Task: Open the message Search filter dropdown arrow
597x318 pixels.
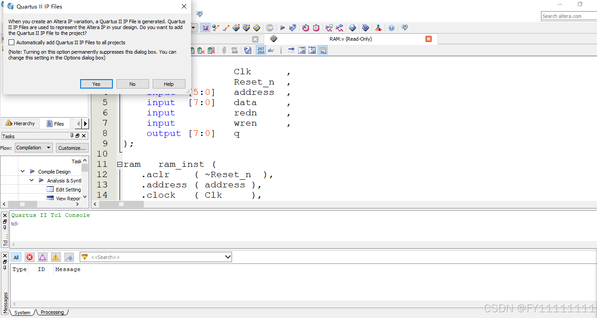Action: click(x=228, y=257)
